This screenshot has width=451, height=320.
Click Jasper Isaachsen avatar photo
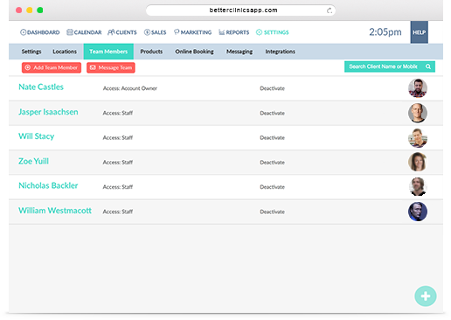(x=418, y=113)
